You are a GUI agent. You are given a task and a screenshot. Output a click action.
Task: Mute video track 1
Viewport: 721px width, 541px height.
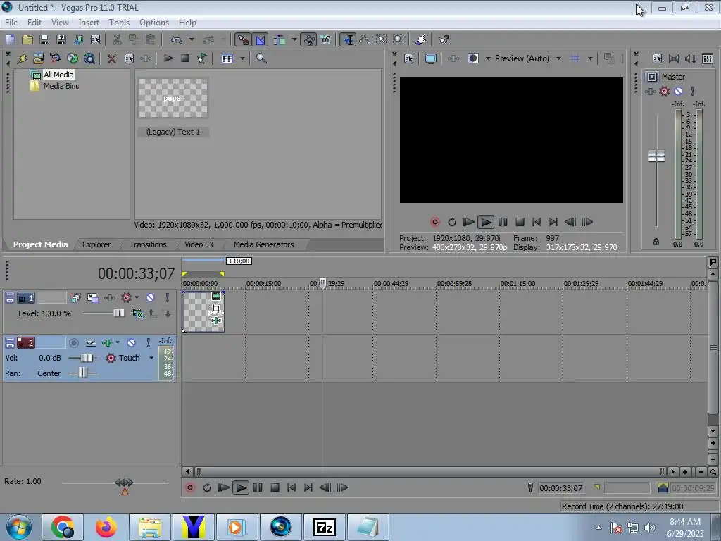151,298
